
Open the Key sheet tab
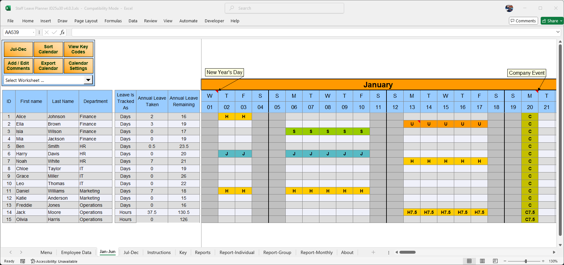[183, 252]
